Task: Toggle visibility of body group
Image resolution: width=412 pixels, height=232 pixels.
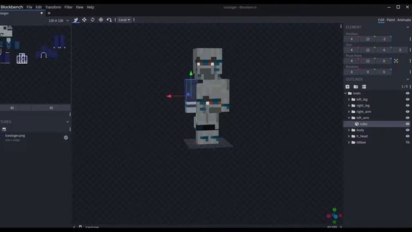Action: [x=407, y=130]
